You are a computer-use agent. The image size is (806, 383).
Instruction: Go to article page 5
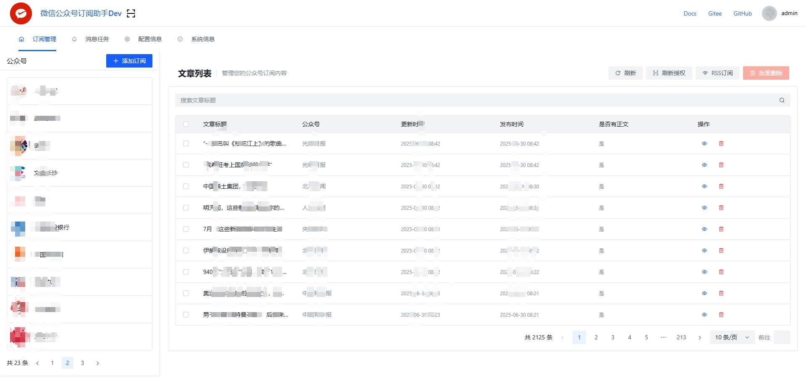point(646,337)
